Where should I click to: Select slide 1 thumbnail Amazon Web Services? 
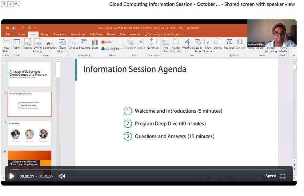pyautogui.click(x=30, y=74)
